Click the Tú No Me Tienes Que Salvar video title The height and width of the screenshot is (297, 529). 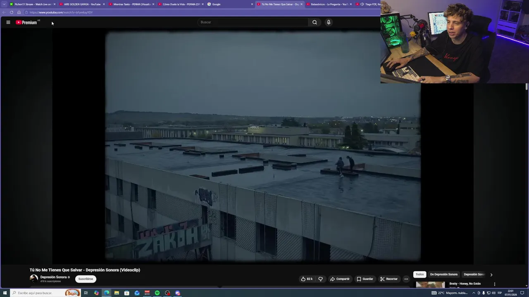tap(85, 270)
